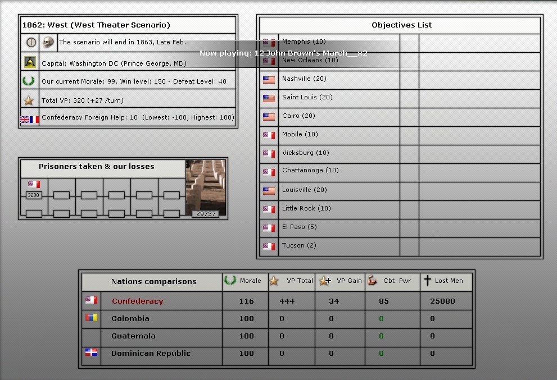
Task: Click the VP Gain column header
Action: 341,281
